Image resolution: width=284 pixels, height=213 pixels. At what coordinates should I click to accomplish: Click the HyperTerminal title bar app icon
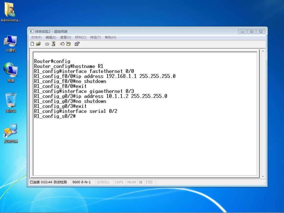(x=32, y=31)
